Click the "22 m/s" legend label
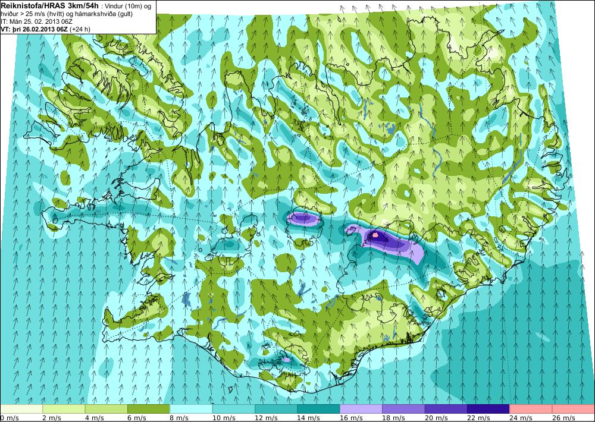Image resolution: width=595 pixels, height=422 pixels. (479, 418)
